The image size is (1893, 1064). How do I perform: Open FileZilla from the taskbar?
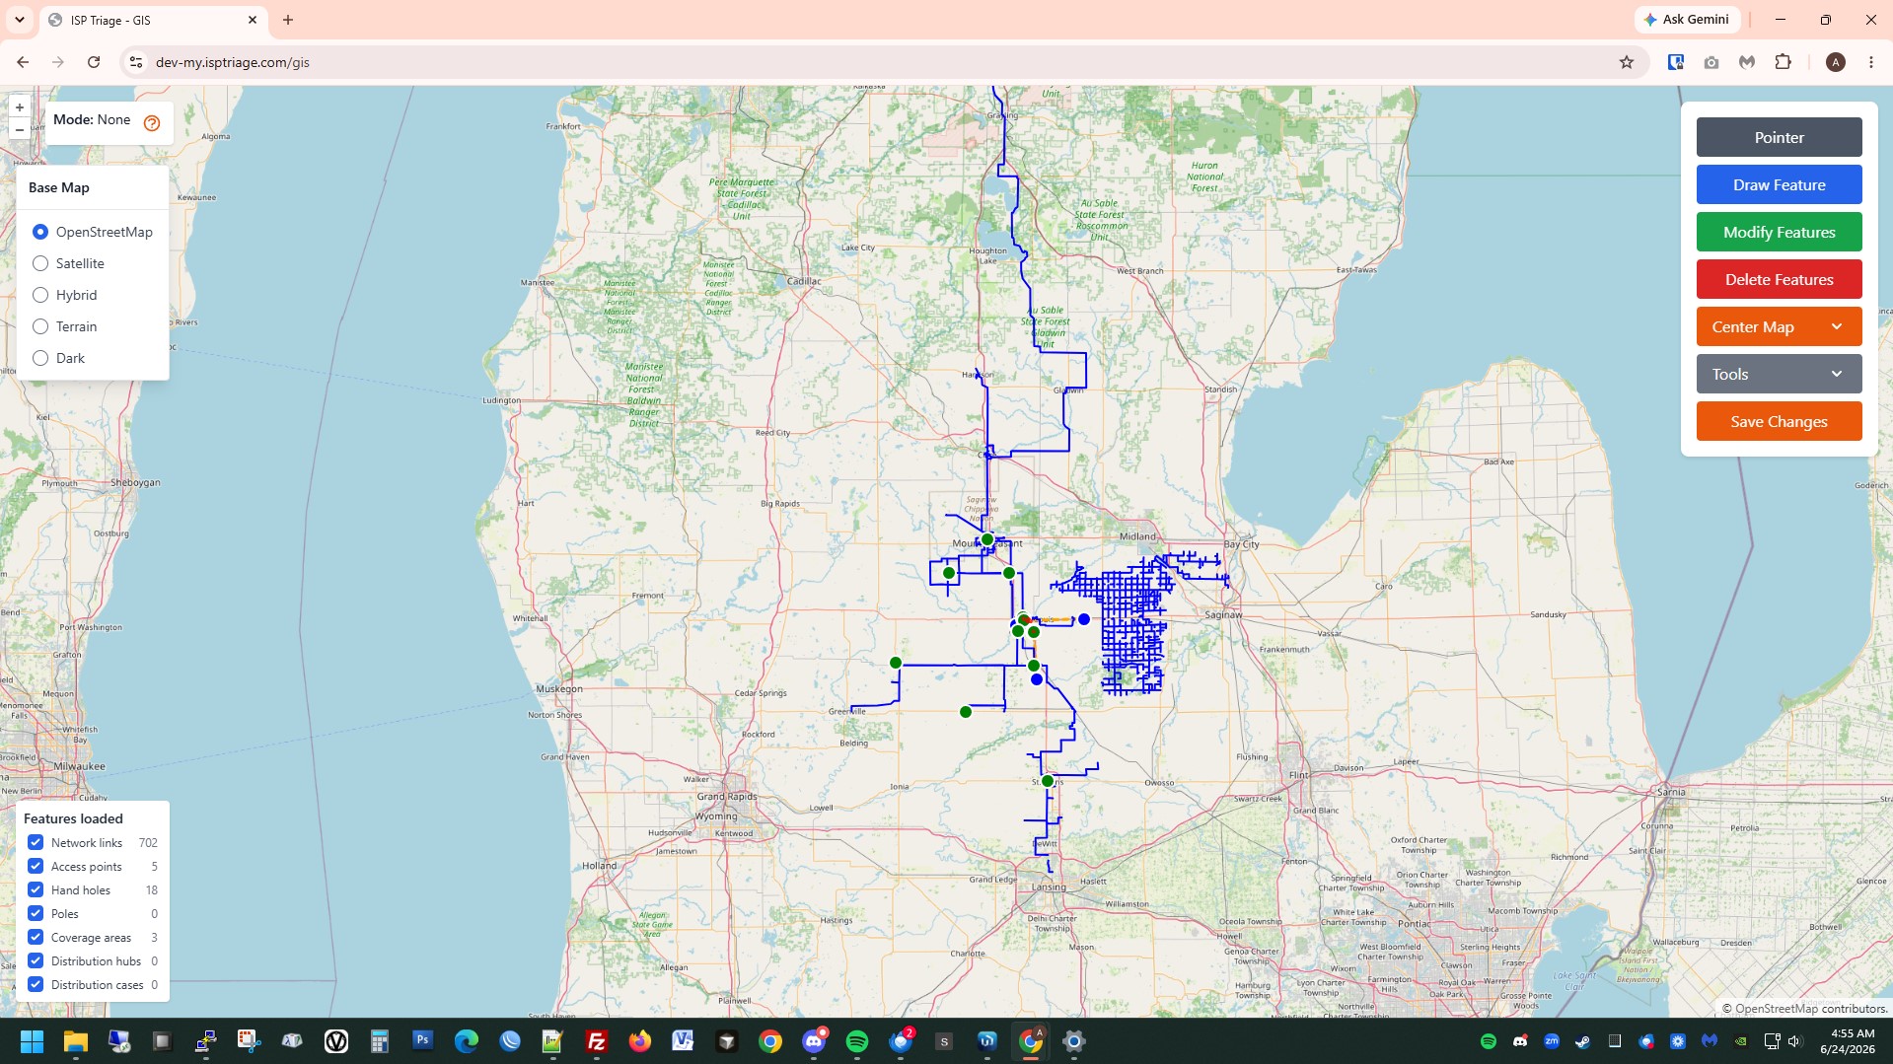coord(597,1041)
